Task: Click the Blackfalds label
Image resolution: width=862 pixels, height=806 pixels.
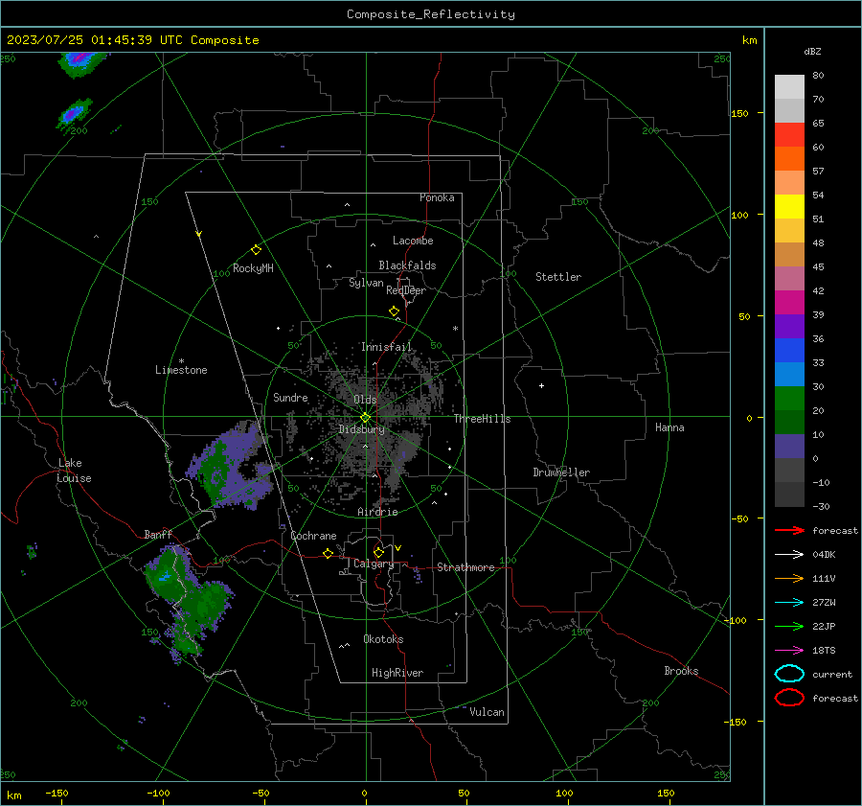Action: pyautogui.click(x=407, y=265)
